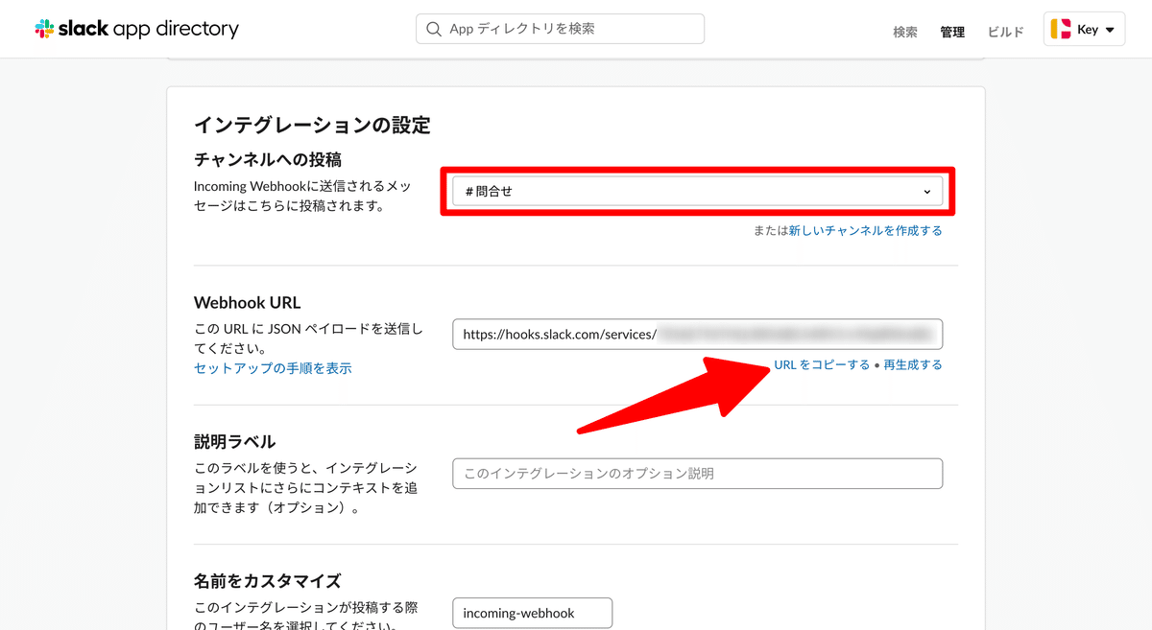Click the magnifier icon in the app search bar

click(x=432, y=29)
